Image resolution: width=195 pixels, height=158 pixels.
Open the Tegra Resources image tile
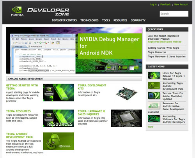[58, 118]
